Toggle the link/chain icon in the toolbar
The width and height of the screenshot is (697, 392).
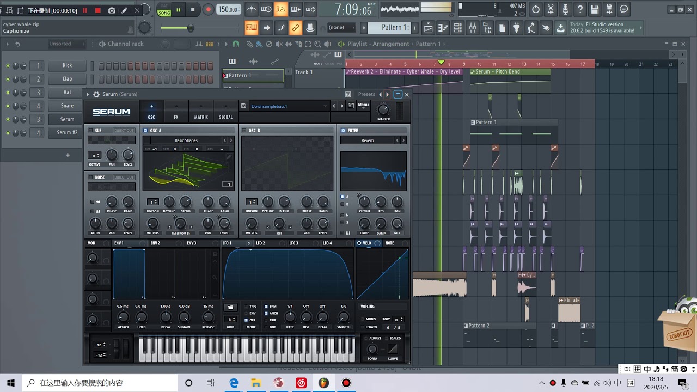296,28
